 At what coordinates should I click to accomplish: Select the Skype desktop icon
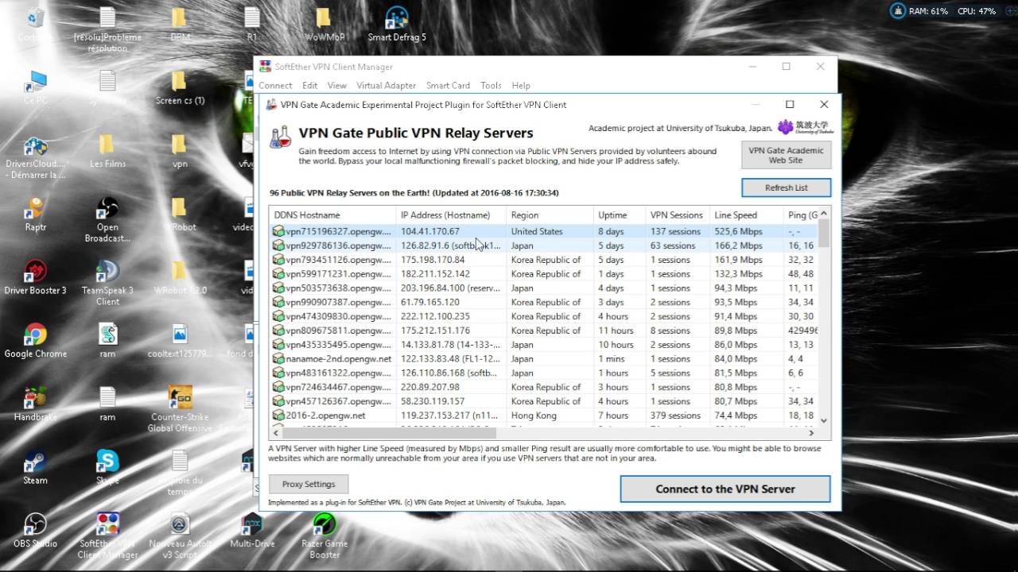[107, 468]
